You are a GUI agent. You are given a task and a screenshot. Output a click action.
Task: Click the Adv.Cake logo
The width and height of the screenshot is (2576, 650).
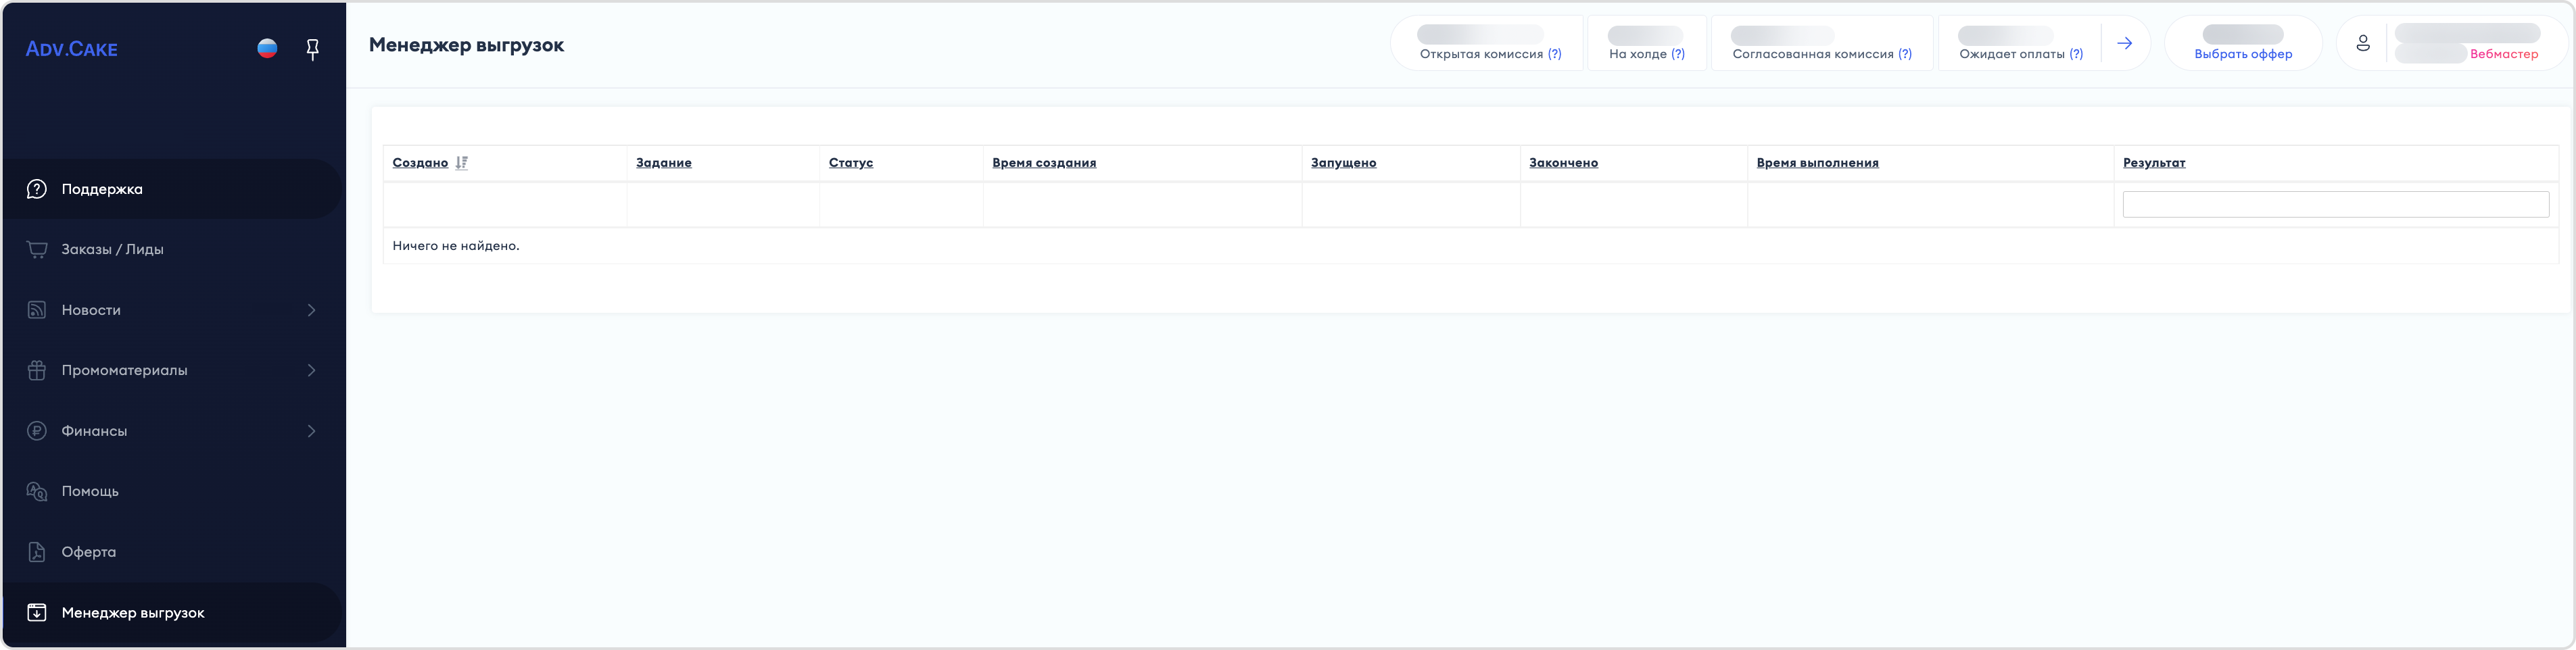(72, 49)
